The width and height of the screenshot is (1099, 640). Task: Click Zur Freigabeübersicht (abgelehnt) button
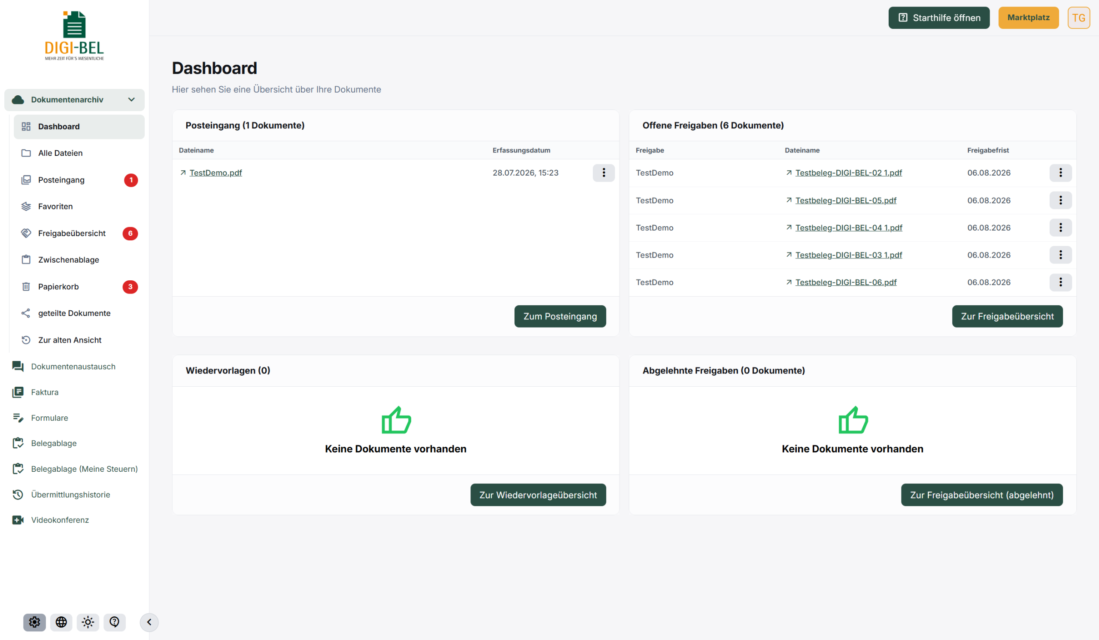point(982,495)
